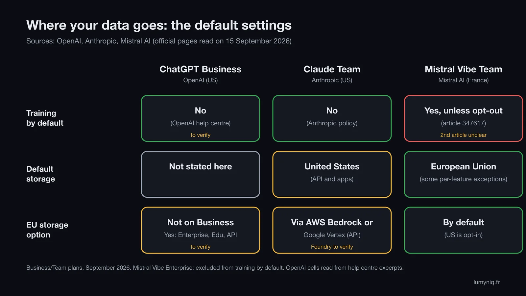Select the 'Mistral Vibe Team' column heading
Viewport: 526px width, 296px height.
coord(464,69)
